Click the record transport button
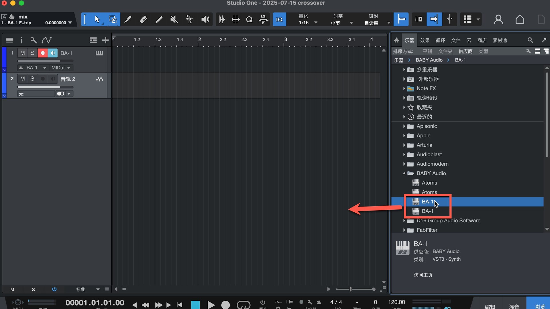The width and height of the screenshot is (550, 309). point(225,305)
